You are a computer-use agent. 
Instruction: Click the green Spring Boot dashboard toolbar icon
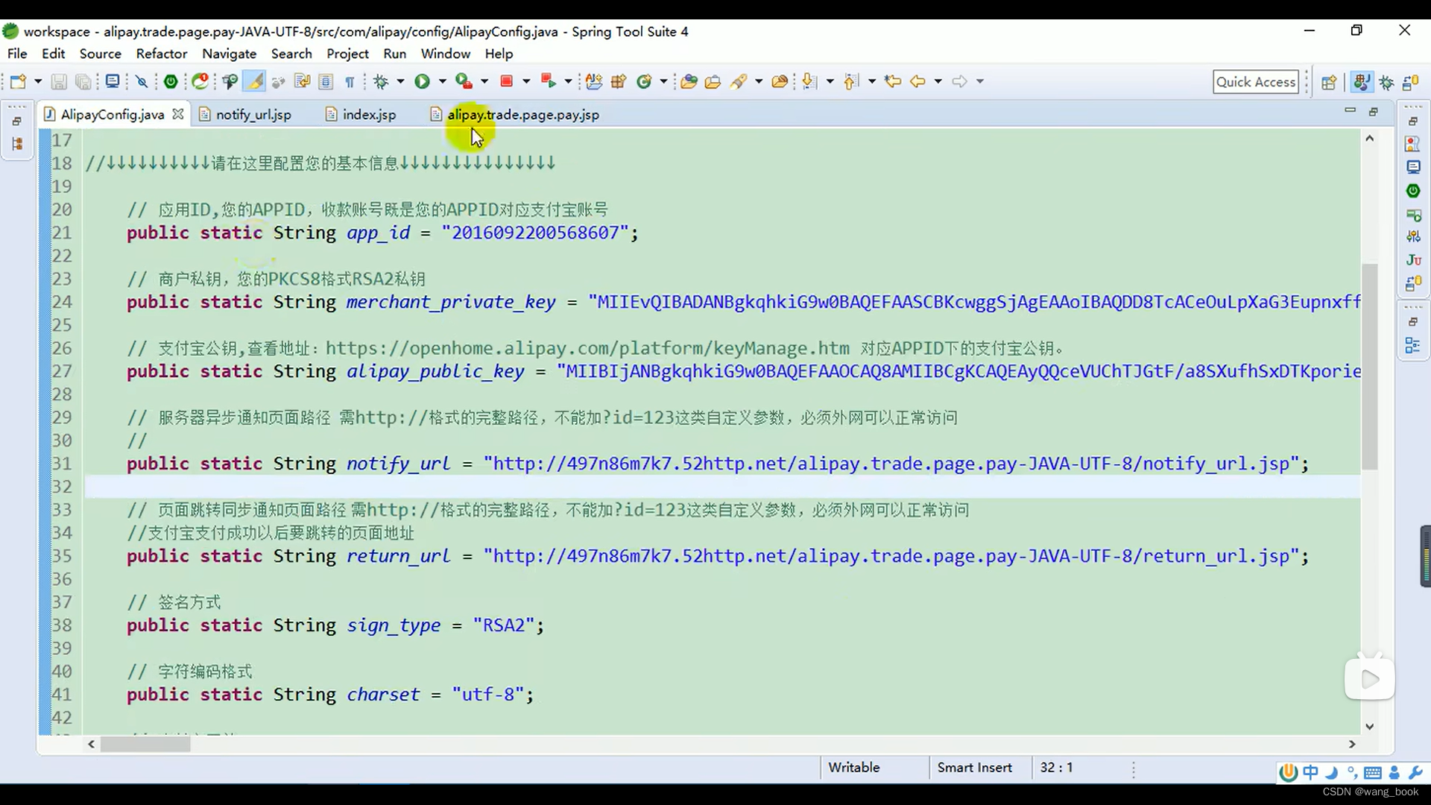(x=171, y=81)
